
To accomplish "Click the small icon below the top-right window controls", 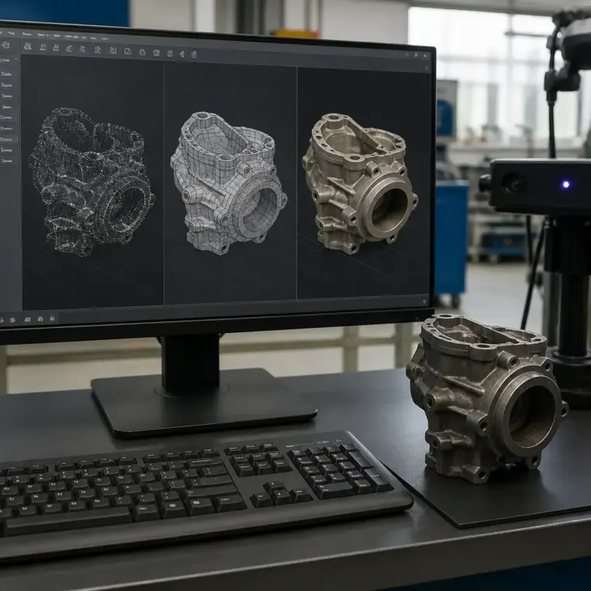I will [x=426, y=68].
